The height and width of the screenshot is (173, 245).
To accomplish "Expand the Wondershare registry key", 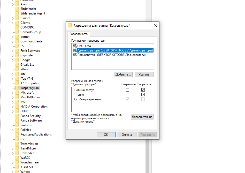I will [13, 163].
